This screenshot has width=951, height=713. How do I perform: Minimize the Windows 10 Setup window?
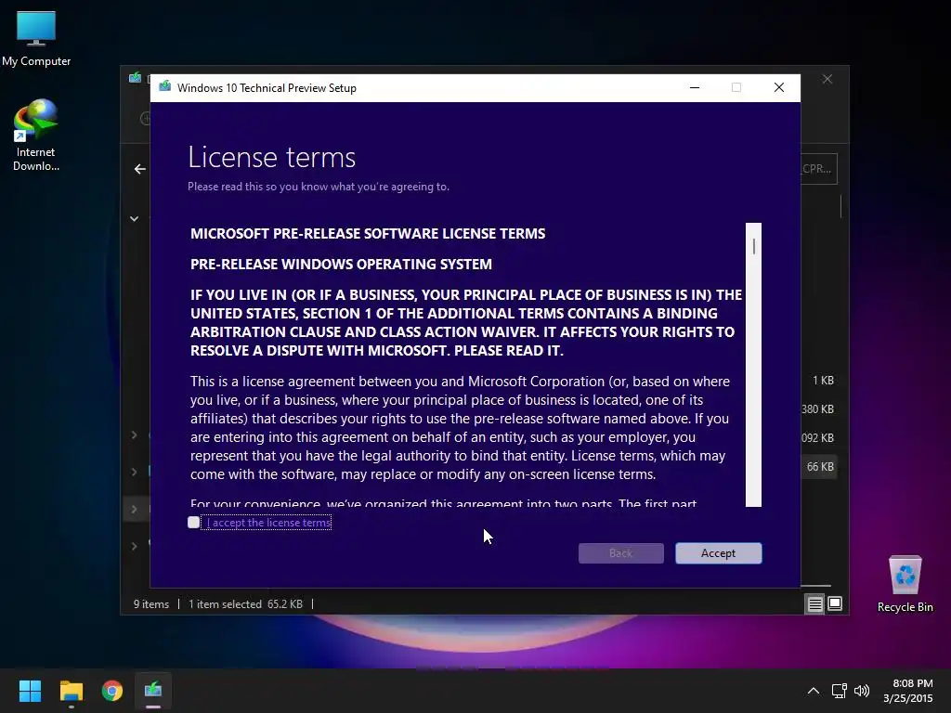coord(695,88)
